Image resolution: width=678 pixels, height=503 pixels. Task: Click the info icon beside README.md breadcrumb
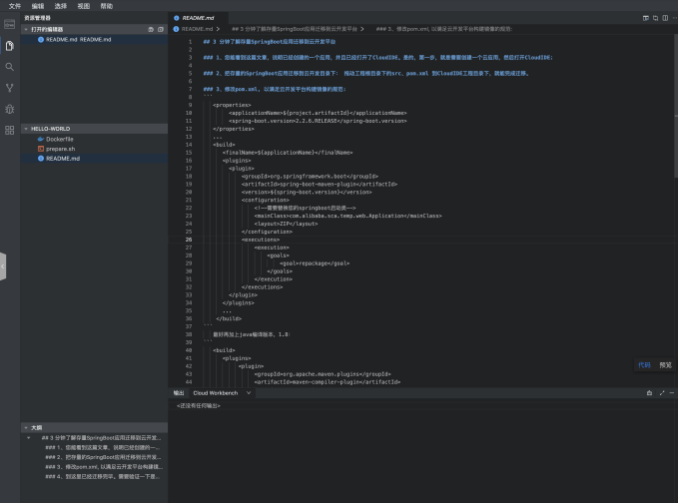pos(176,29)
